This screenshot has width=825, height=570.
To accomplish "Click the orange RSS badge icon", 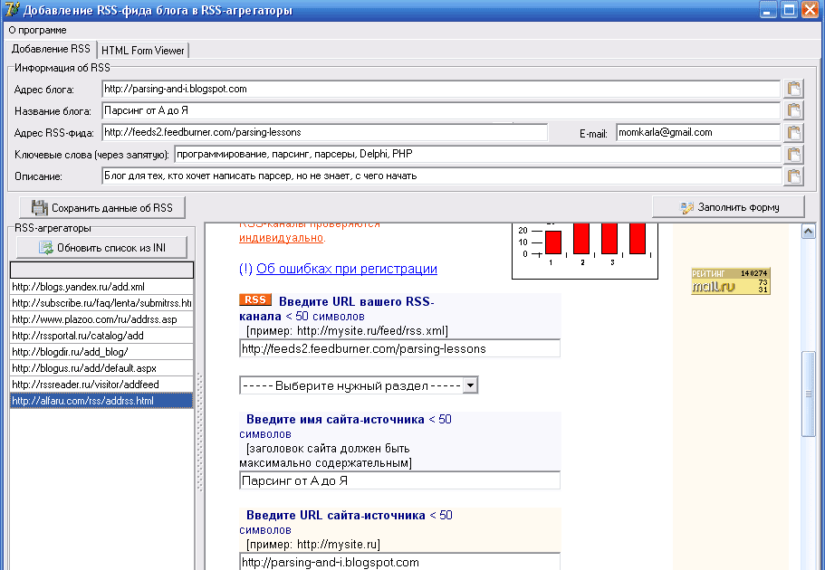I will pos(255,299).
